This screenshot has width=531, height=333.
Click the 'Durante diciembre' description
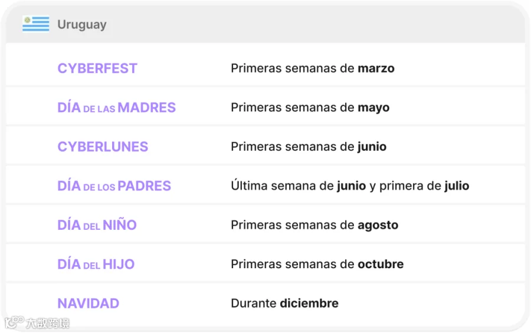point(284,304)
